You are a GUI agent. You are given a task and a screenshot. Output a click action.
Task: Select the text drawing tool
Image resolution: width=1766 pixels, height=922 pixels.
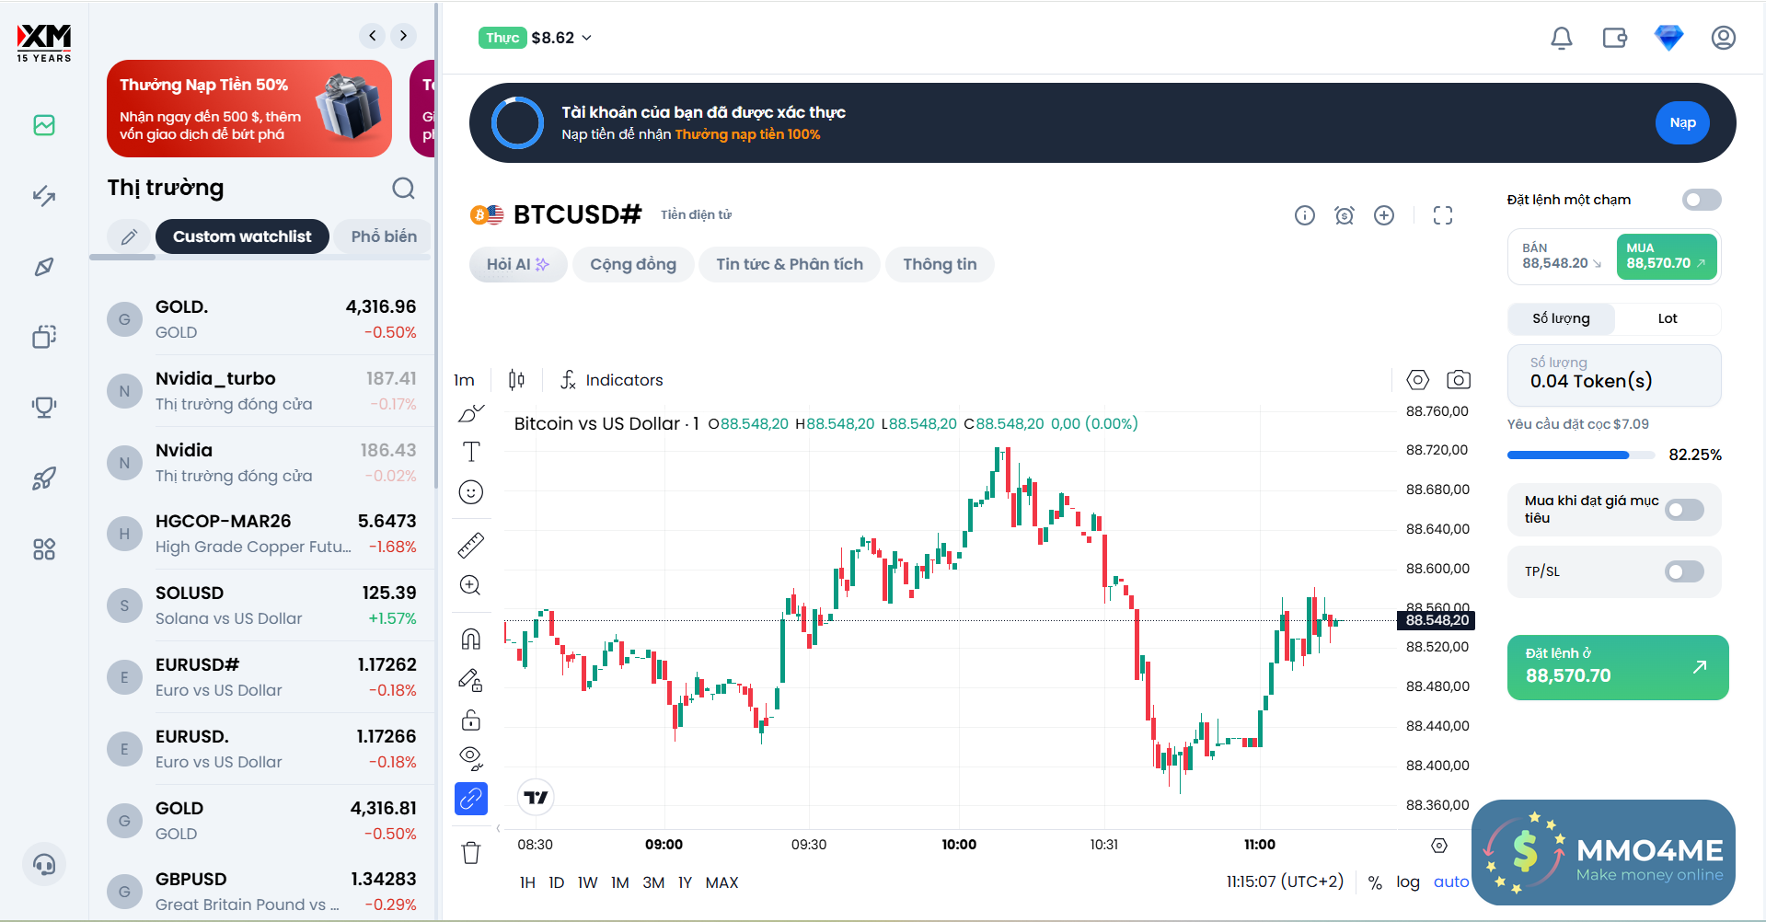point(470,452)
